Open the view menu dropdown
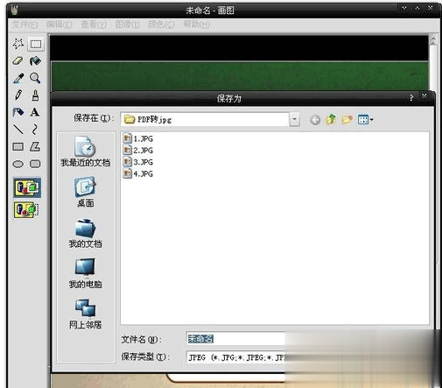 point(366,119)
